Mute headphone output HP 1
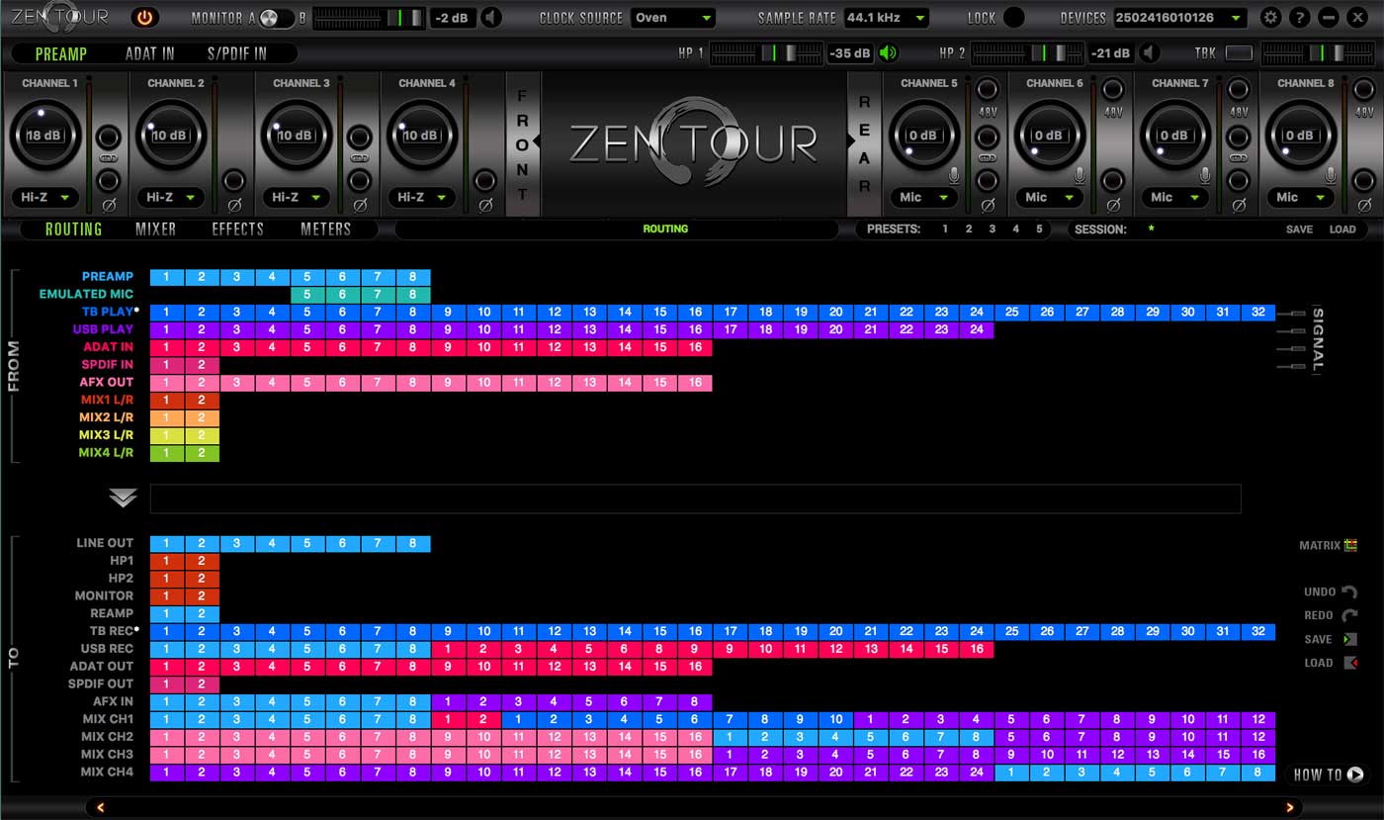This screenshot has width=1384, height=820. [888, 53]
